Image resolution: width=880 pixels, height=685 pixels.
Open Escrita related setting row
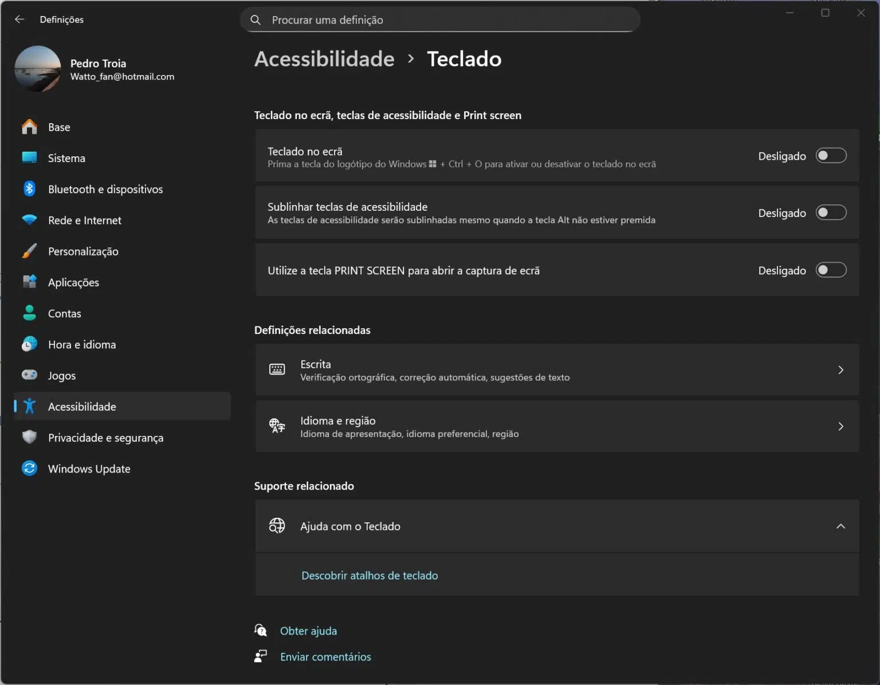557,369
